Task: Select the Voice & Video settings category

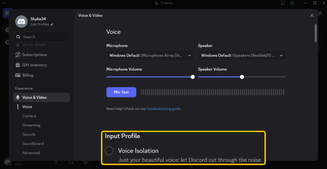Action: click(41, 97)
